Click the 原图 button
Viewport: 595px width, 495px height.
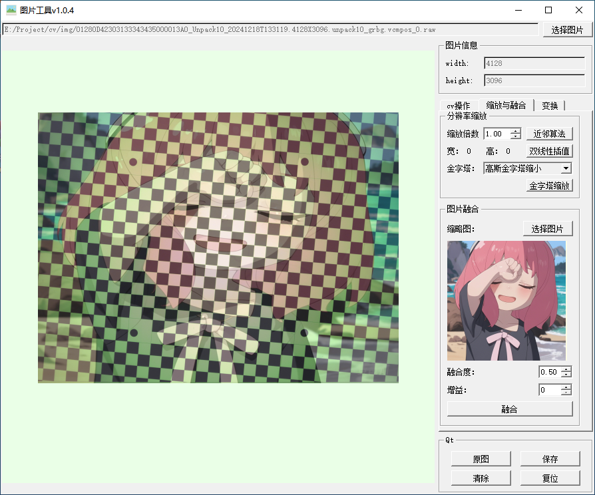point(481,459)
